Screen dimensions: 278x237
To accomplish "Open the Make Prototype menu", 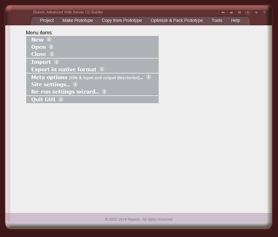I will 77,20.
